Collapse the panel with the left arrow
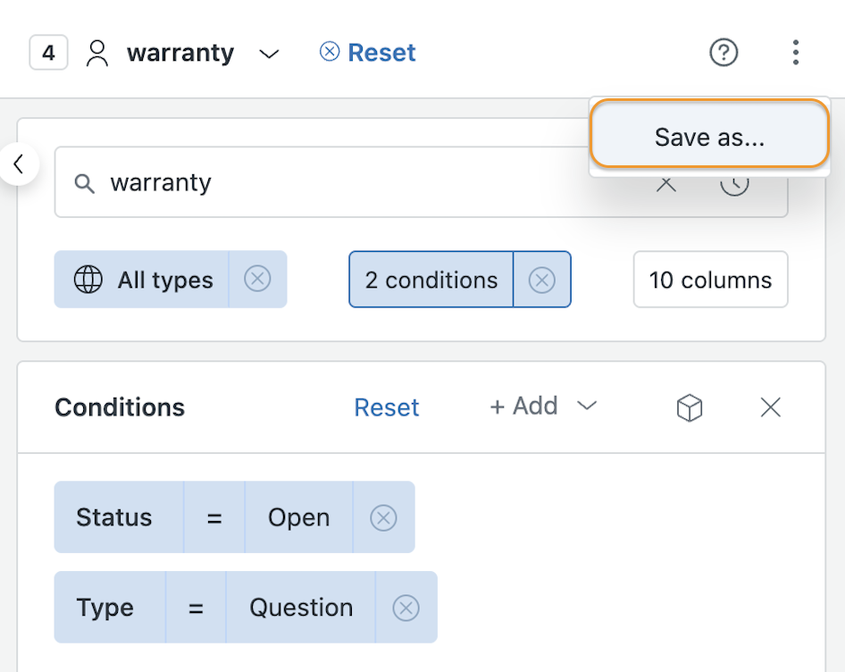The image size is (845, 672). click(x=19, y=164)
